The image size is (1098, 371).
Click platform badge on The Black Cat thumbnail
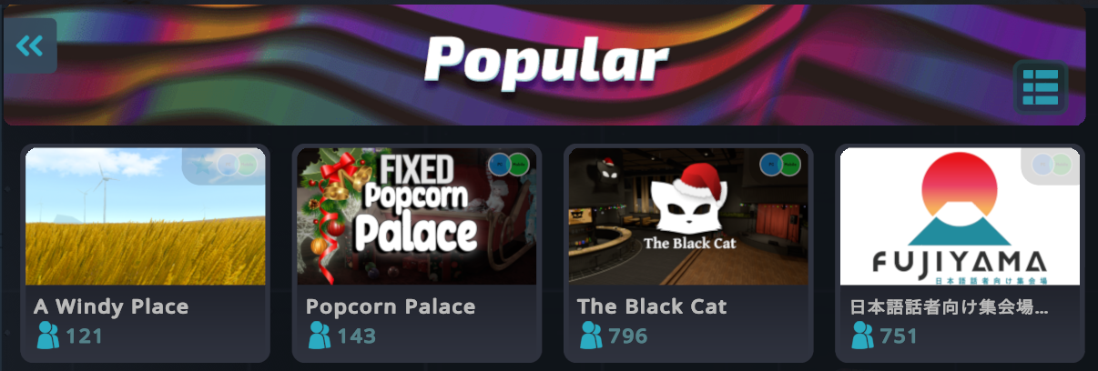pos(781,164)
